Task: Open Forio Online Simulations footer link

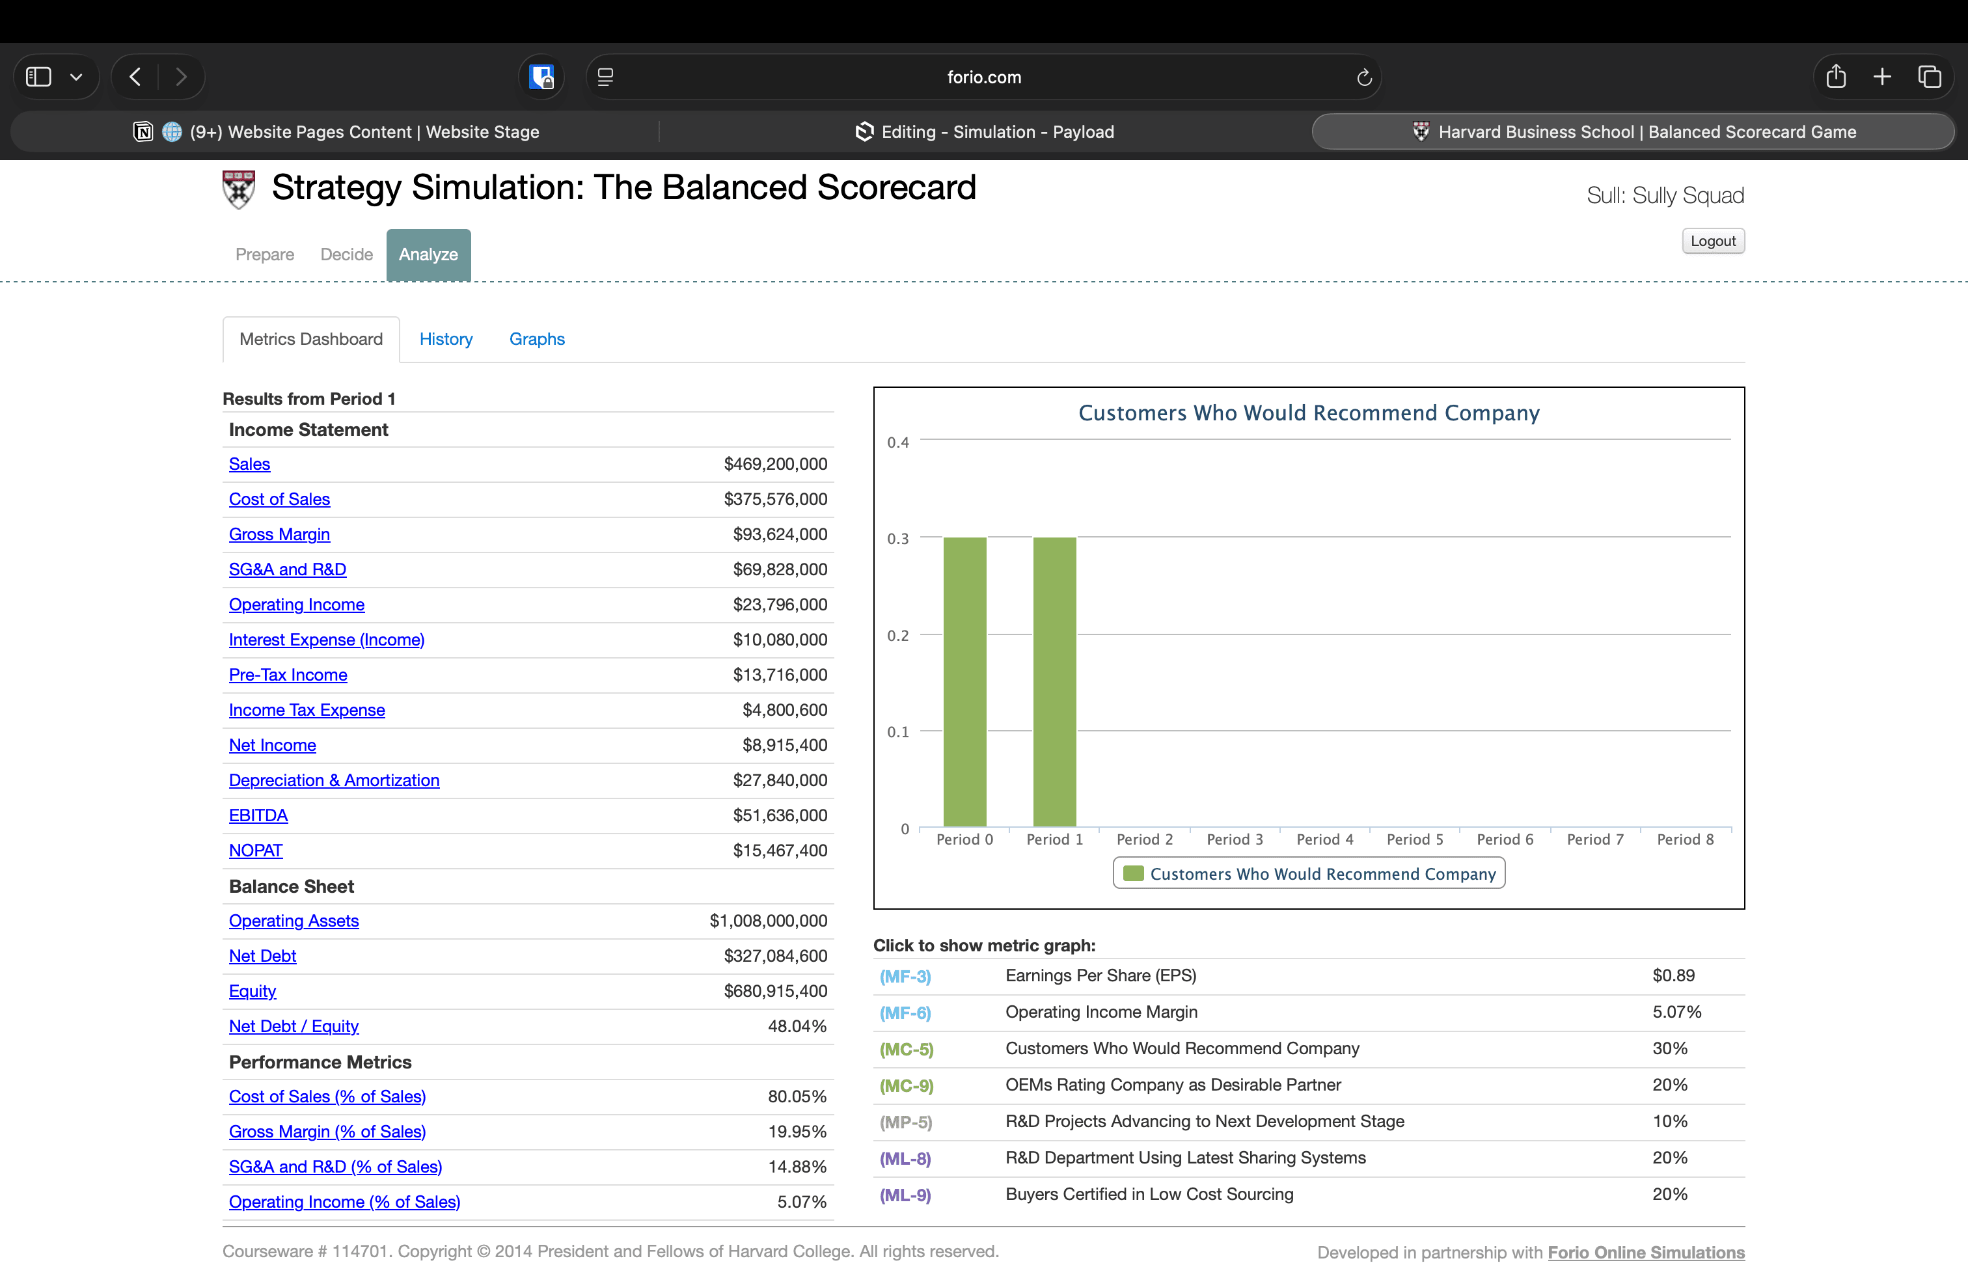Action: 1645,1251
